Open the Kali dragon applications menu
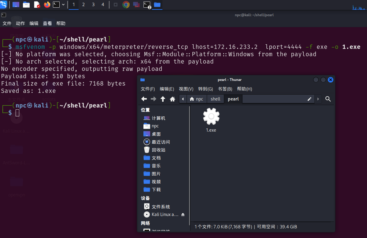Screen dimensions: 367x238 click(4, 5)
